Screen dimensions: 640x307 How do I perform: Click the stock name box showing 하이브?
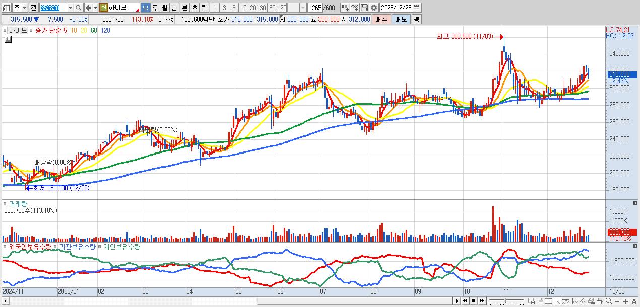point(123,8)
